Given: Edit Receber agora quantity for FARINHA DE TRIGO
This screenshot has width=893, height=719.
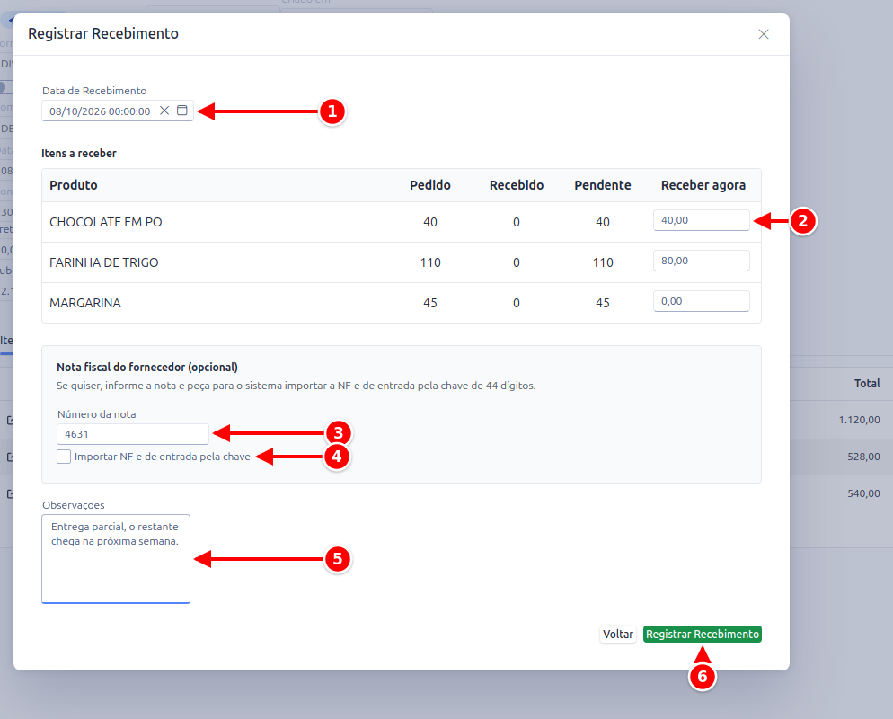Looking at the screenshot, I should pos(701,261).
